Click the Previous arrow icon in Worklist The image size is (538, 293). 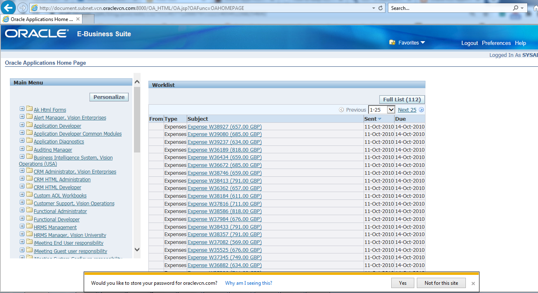tap(341, 110)
